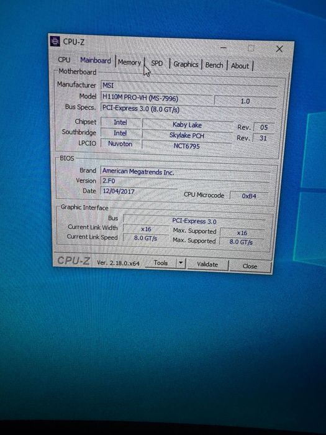Click the Kaby Lake chipset field
This screenshot has height=435, width=326.
tap(187, 125)
